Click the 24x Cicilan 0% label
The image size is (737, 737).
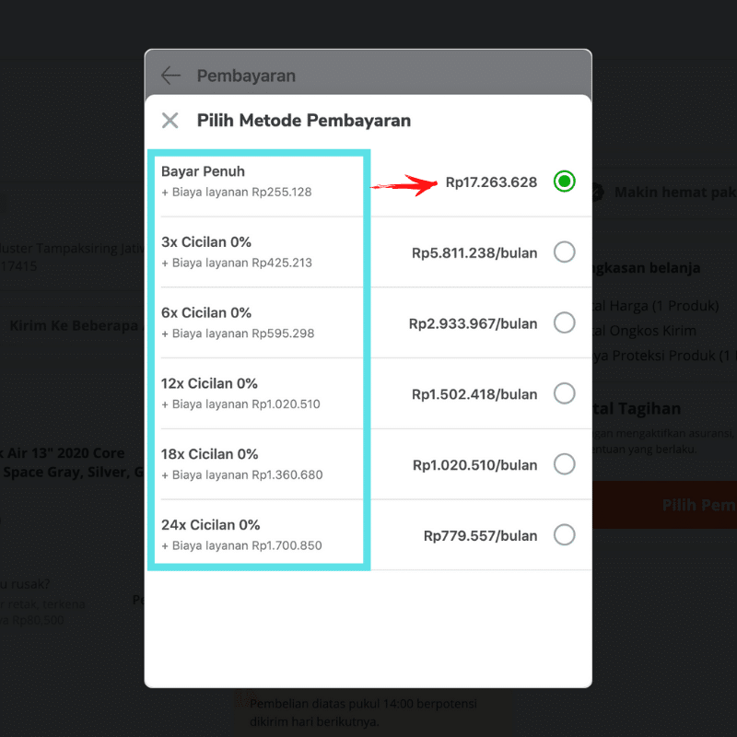211,525
